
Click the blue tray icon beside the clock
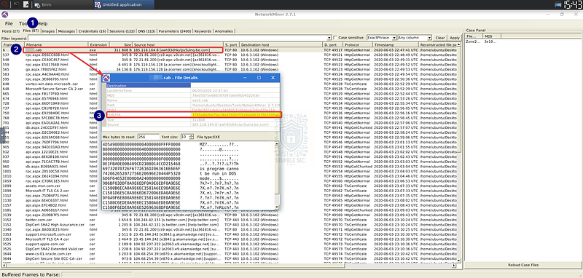pos(558,4)
